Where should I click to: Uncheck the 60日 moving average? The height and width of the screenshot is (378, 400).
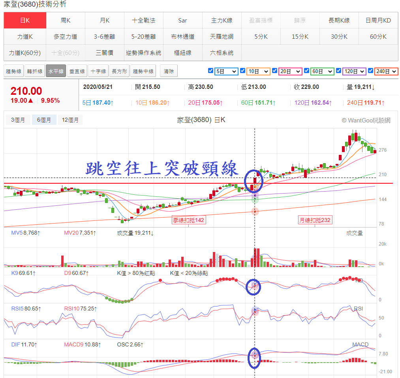pyautogui.click(x=306, y=71)
